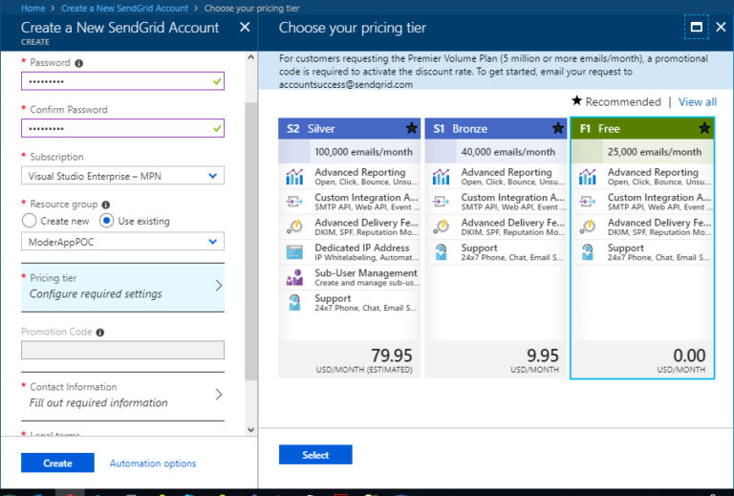Screen dimensions: 734x496
Task: Click the Promotion Code info icon
Action: point(100,333)
